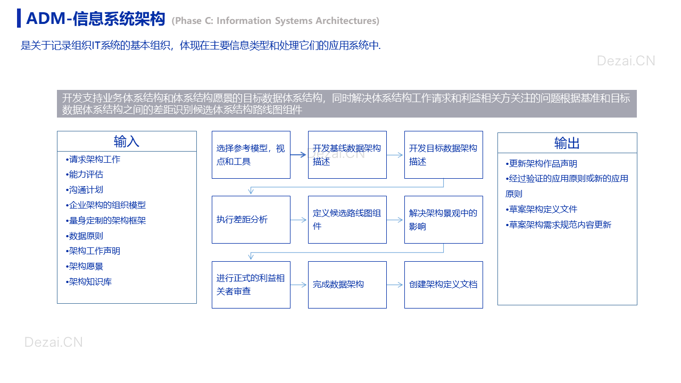681x383 pixels.
Task: Click the arrow between 定义候选路线图组件 and 解决架构景观
Action: coord(395,220)
